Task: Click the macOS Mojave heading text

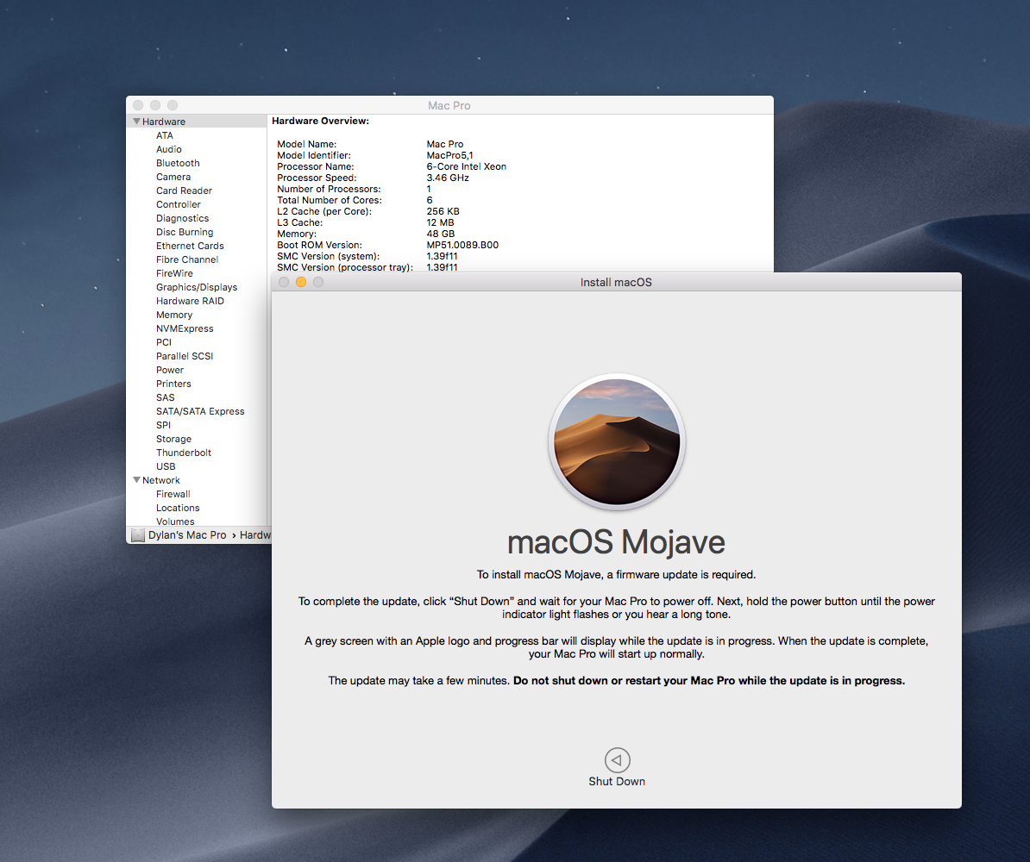Action: click(616, 541)
